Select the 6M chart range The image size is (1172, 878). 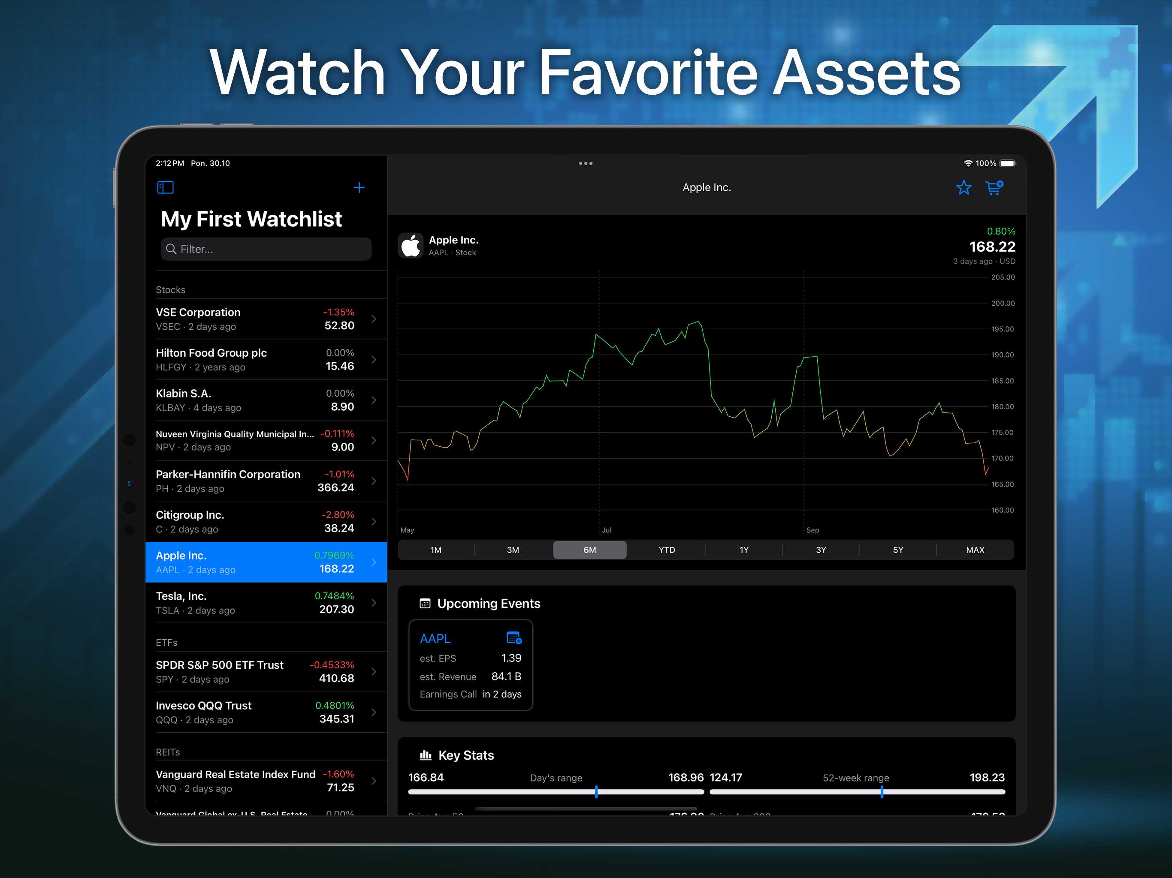click(x=590, y=550)
